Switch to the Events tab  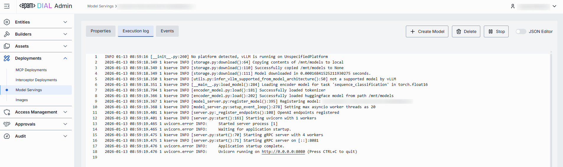pyautogui.click(x=167, y=31)
